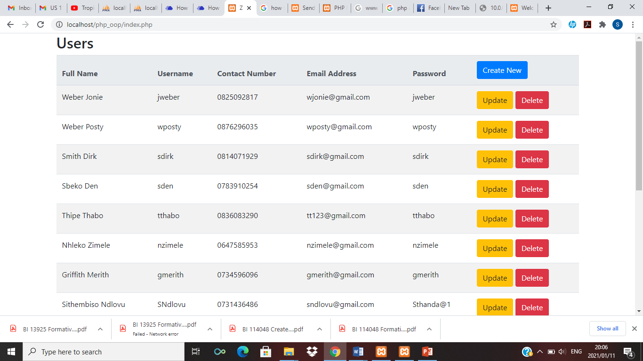643x361 pixels.
Task: Click the Adobe Acrobat extension icon
Action: pos(587,24)
